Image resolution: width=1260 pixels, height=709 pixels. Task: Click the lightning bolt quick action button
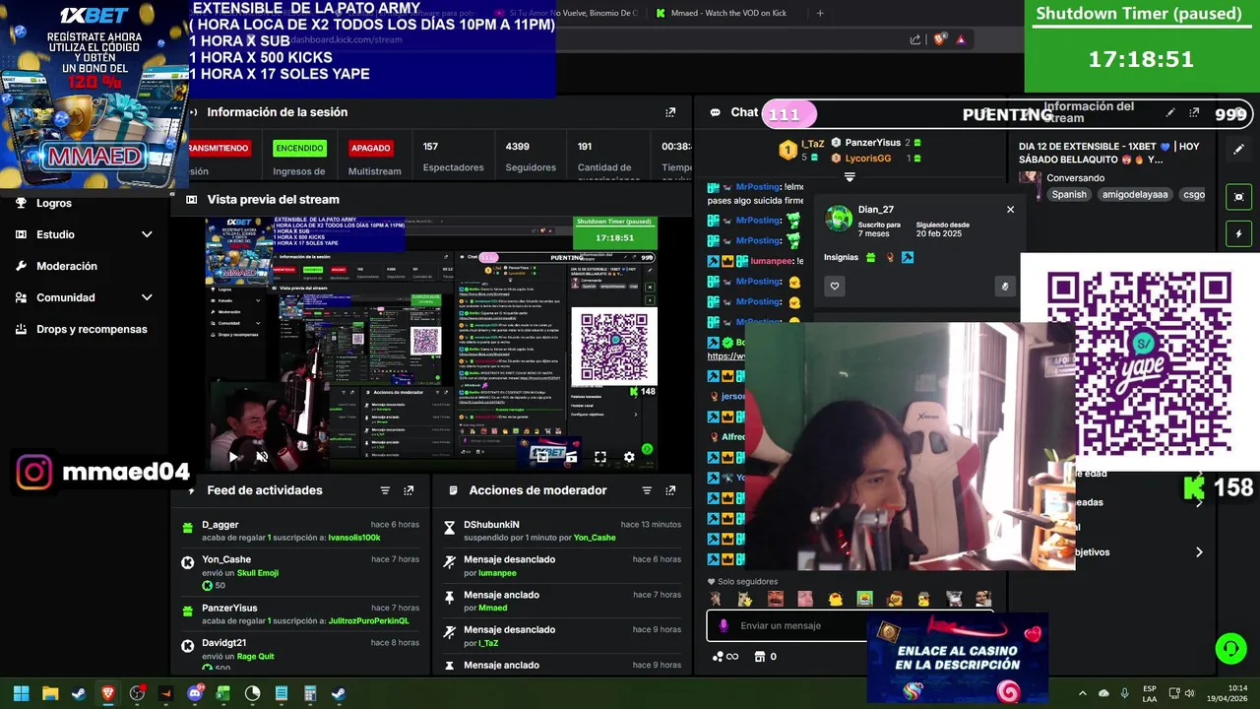(1238, 234)
